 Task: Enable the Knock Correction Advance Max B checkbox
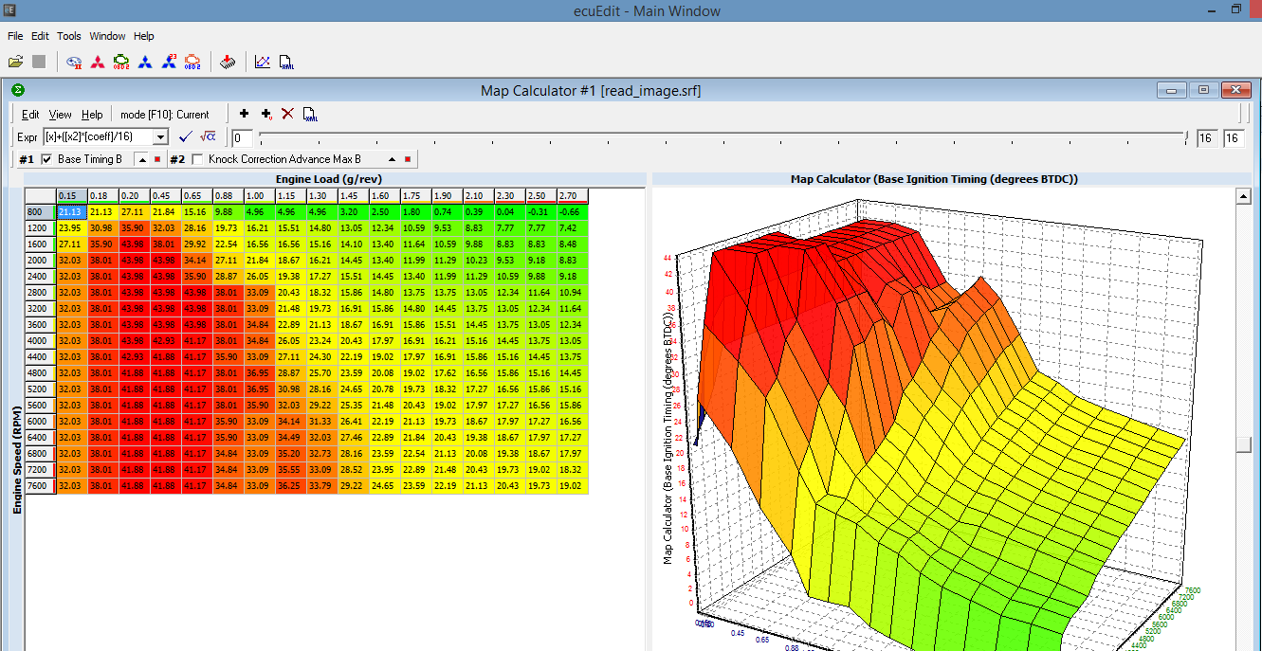click(x=197, y=159)
